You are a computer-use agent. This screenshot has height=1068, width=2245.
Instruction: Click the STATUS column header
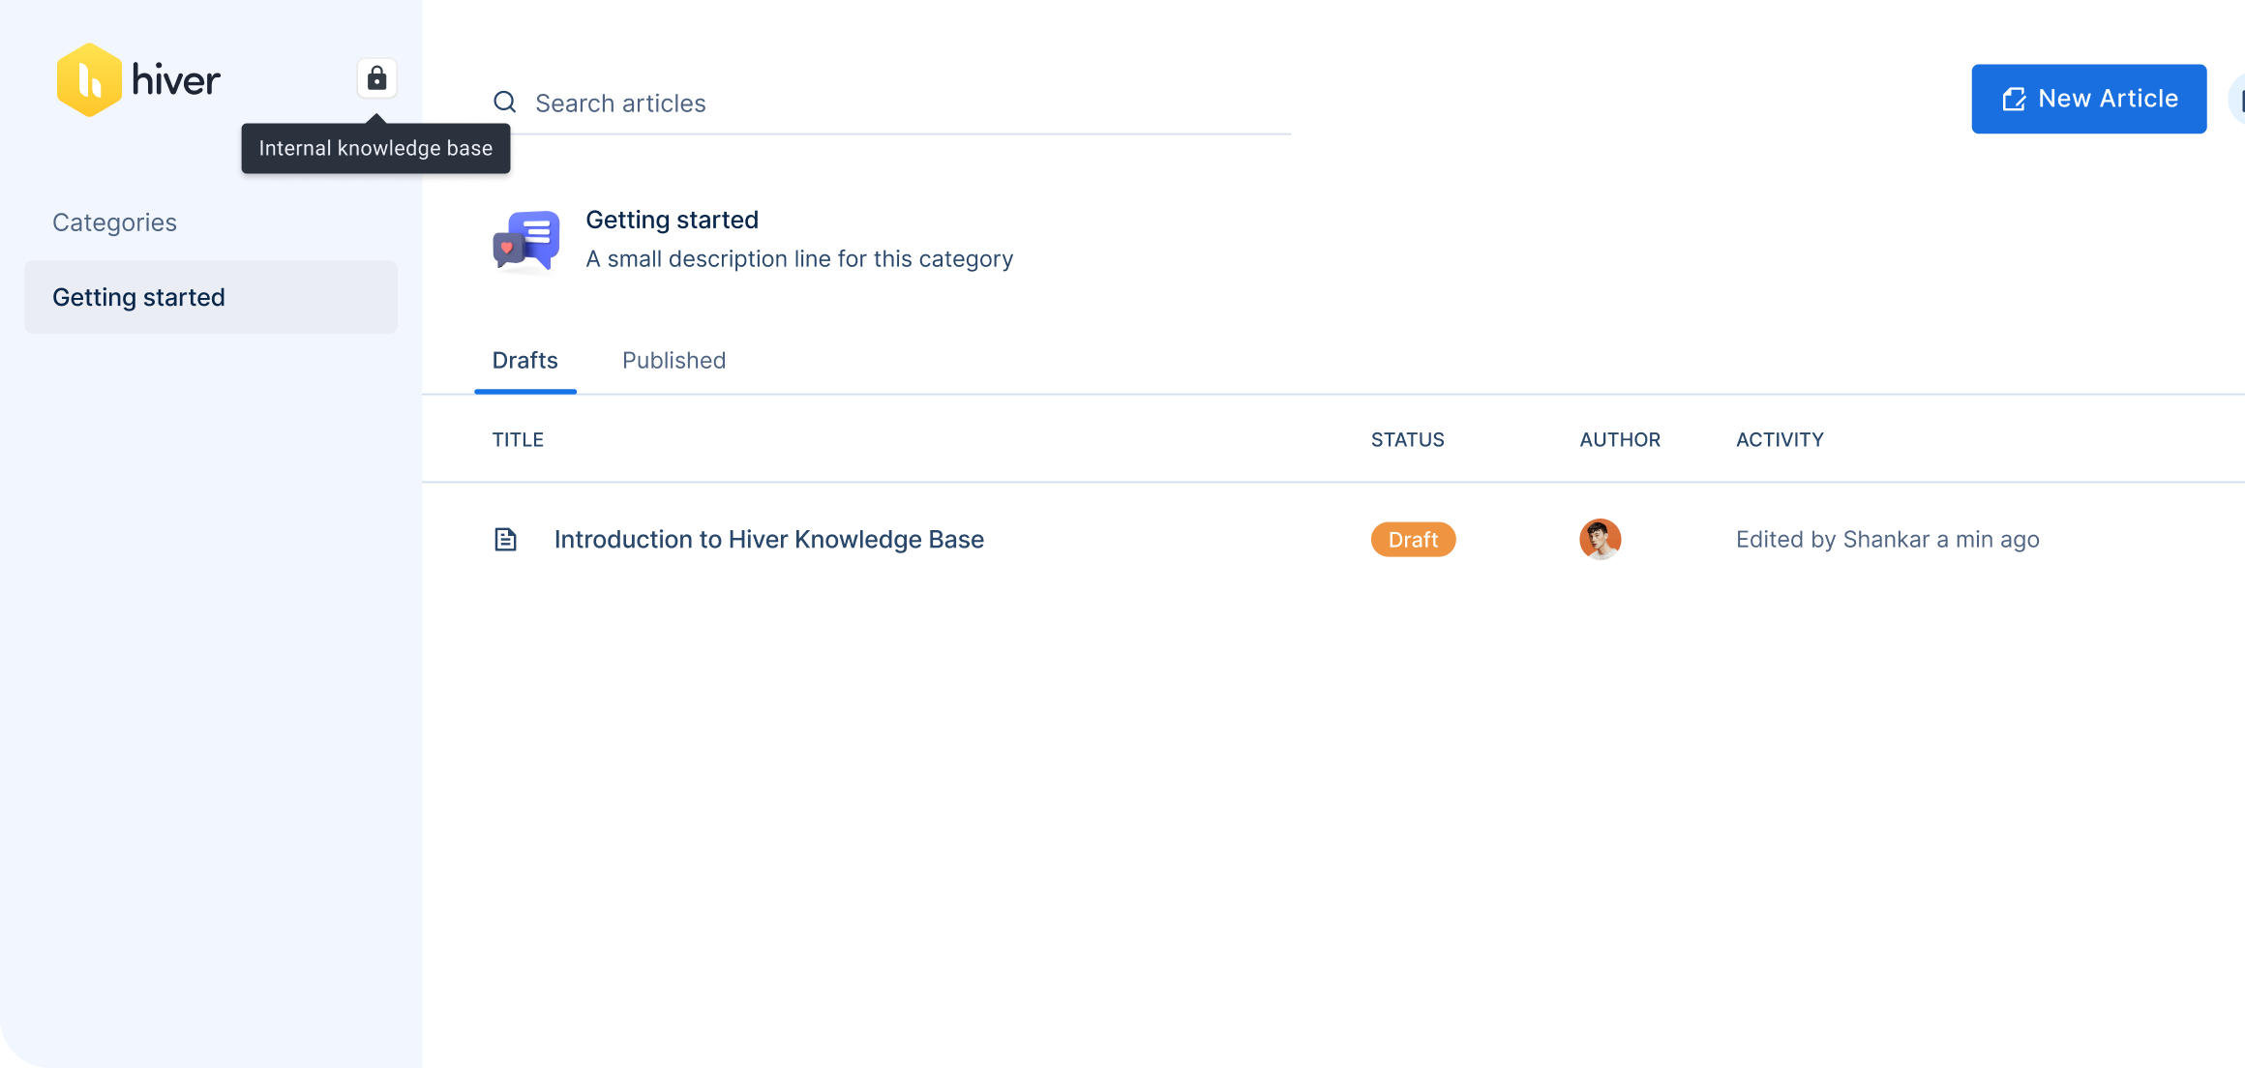tap(1407, 439)
